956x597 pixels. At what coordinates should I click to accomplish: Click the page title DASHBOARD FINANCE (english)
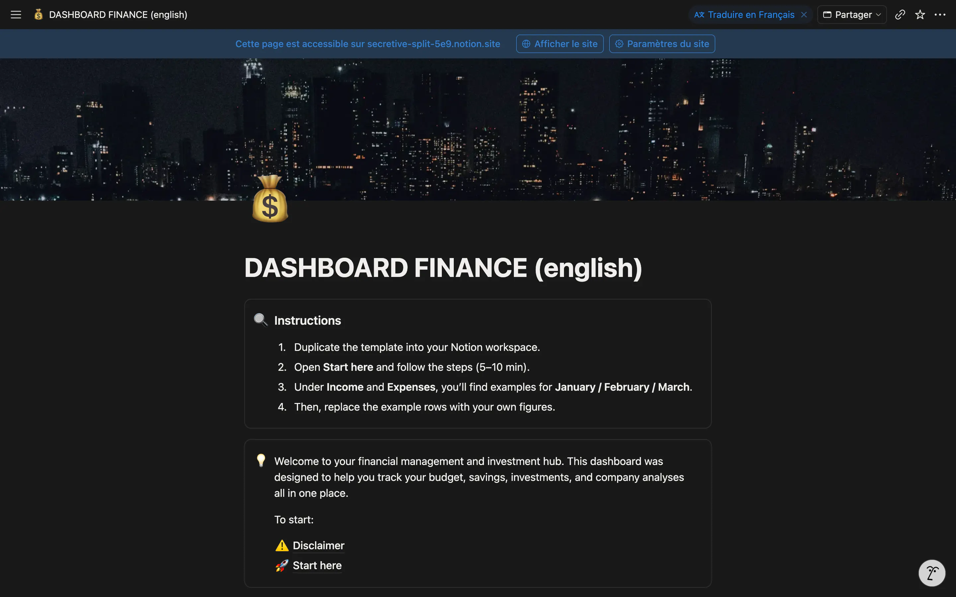[443, 268]
